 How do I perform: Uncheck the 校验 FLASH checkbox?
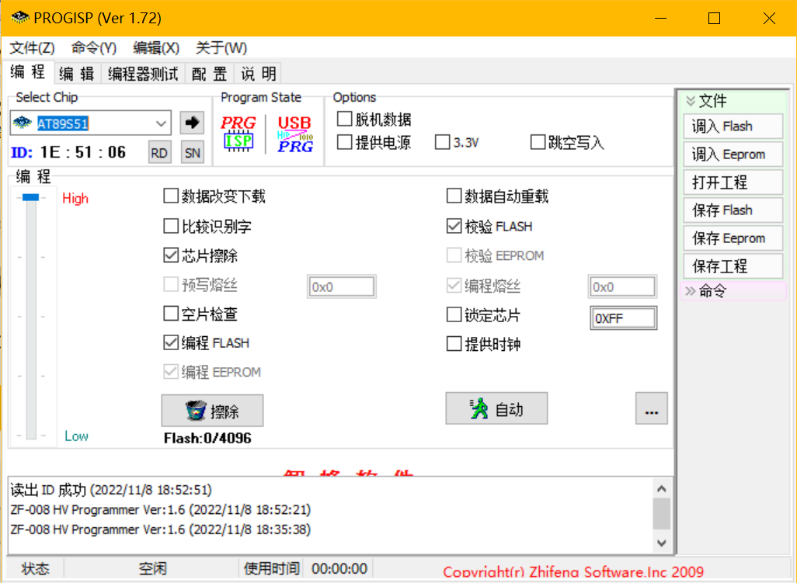(x=454, y=227)
